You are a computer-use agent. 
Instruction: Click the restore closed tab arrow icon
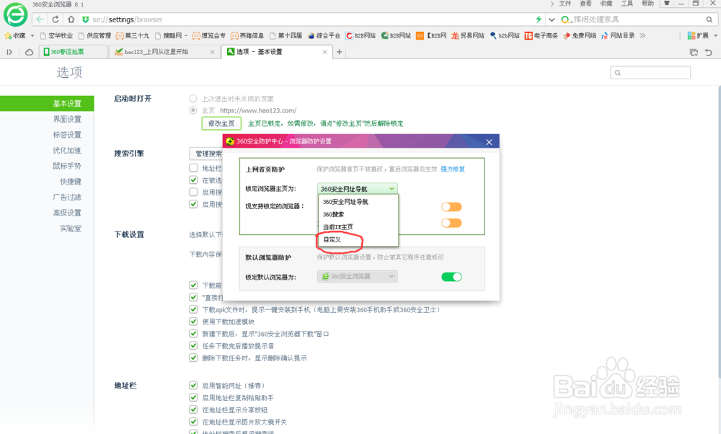pos(709,53)
